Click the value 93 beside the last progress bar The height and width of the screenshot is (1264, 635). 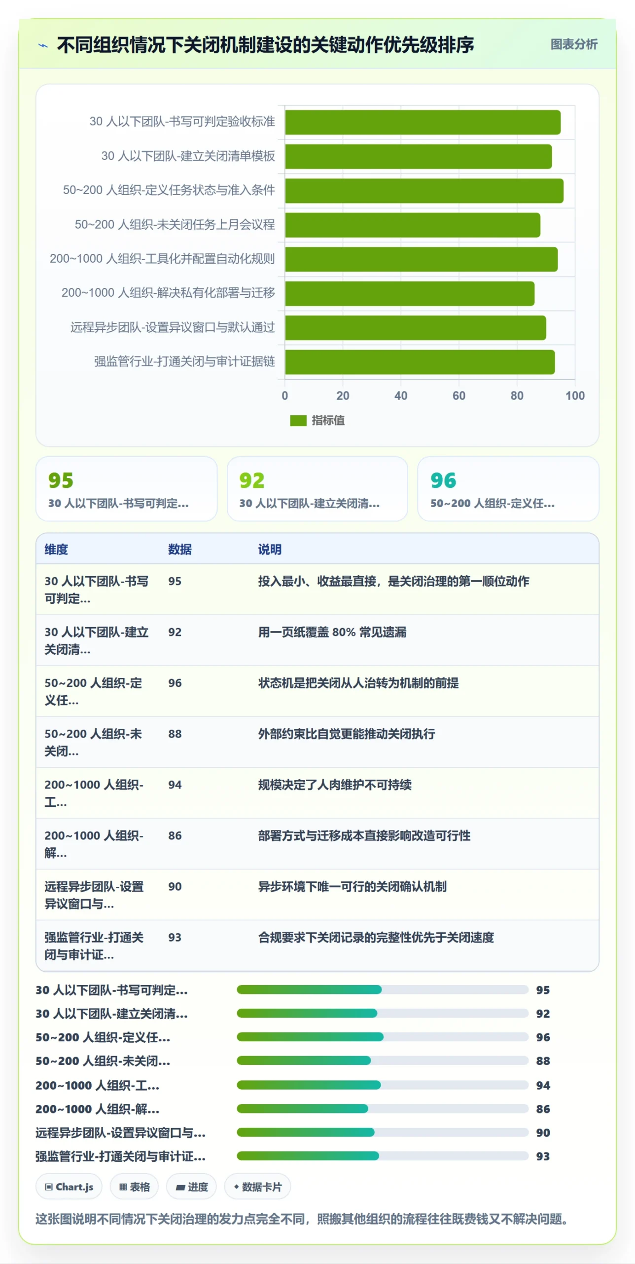tap(543, 1156)
